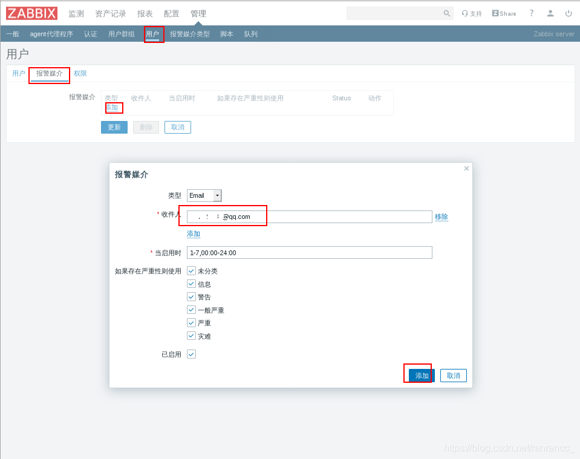Image resolution: width=580 pixels, height=459 pixels.
Task: Open the help question mark
Action: coord(532,13)
